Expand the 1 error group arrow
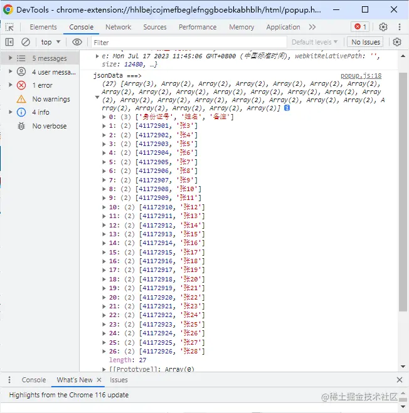Screen dimensions: 409x413 pyautogui.click(x=11, y=85)
